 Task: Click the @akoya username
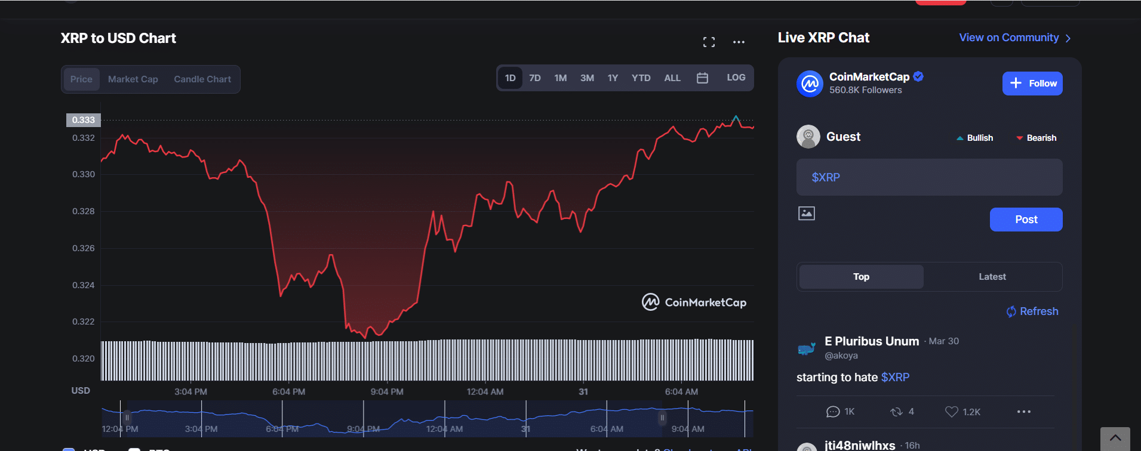pyautogui.click(x=841, y=356)
